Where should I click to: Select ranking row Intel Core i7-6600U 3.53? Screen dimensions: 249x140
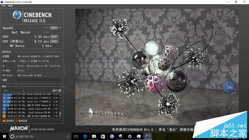(x=30, y=98)
